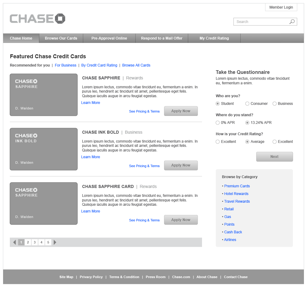The image size is (307, 287).
Task: Browse the Gas category
Action: tap(227, 216)
